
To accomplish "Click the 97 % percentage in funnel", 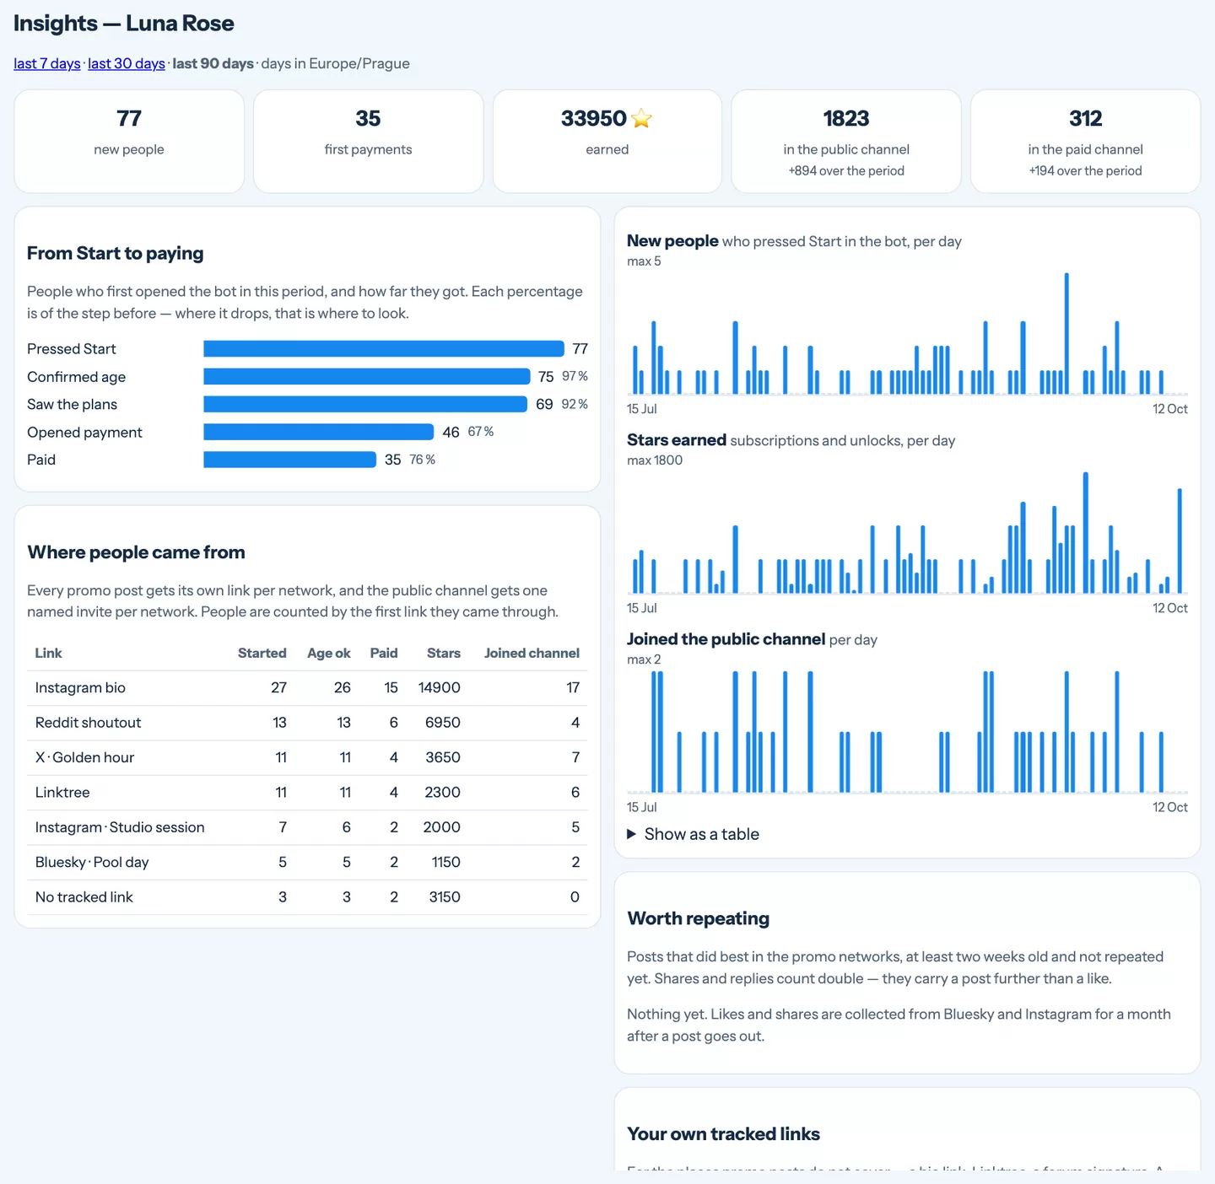I will click(575, 376).
